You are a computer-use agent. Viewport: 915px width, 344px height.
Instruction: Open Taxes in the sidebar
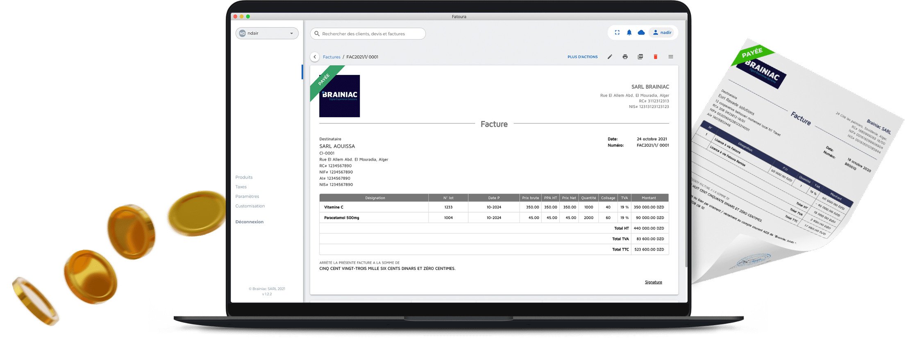[x=241, y=187]
